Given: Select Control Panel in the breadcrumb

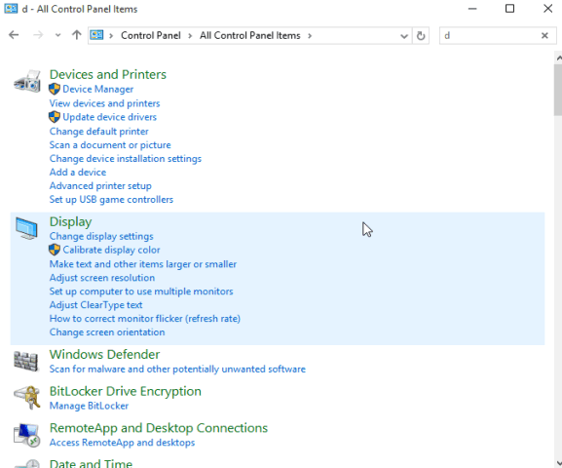Looking at the screenshot, I should pyautogui.click(x=151, y=35).
